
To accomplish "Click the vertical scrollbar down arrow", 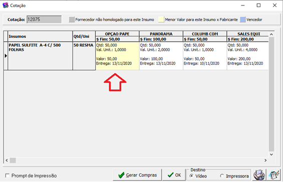I will click(271, 154).
